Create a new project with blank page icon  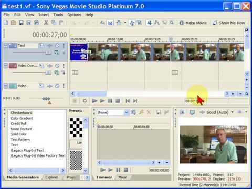point(6,23)
